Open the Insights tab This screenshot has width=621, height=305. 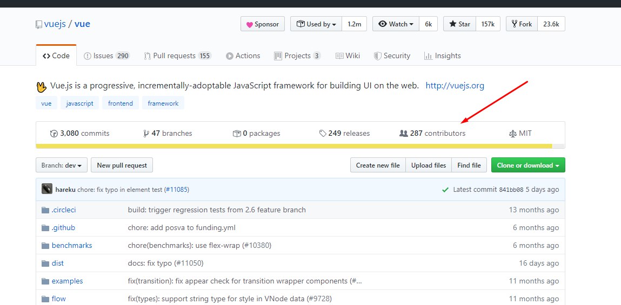[x=443, y=56]
